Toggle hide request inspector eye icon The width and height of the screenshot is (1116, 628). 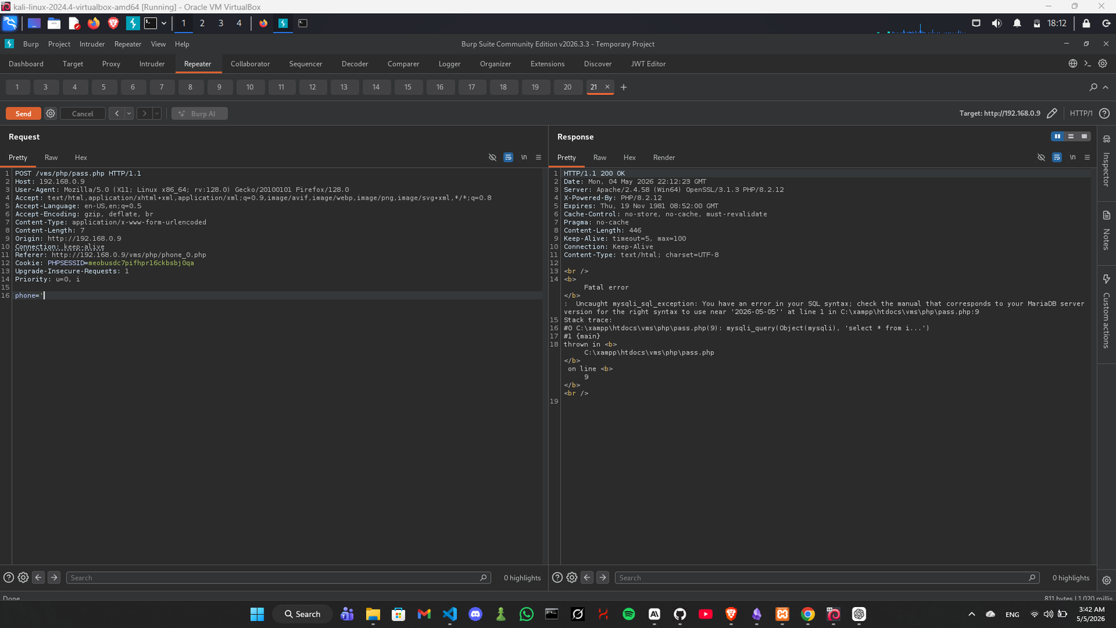click(492, 158)
